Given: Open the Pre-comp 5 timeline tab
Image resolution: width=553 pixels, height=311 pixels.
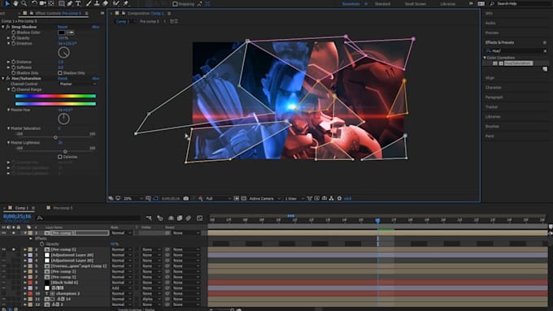Looking at the screenshot, I should [x=63, y=208].
